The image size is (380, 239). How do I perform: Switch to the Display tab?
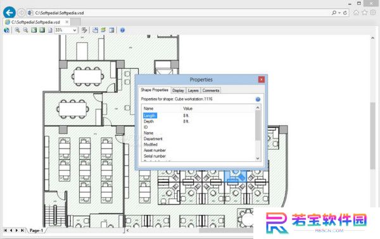178,90
